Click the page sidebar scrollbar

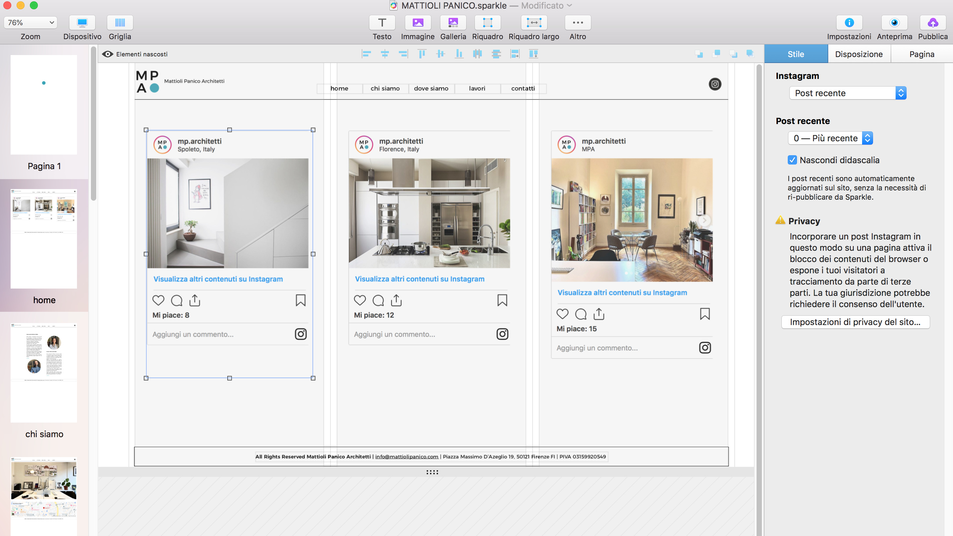[93, 124]
